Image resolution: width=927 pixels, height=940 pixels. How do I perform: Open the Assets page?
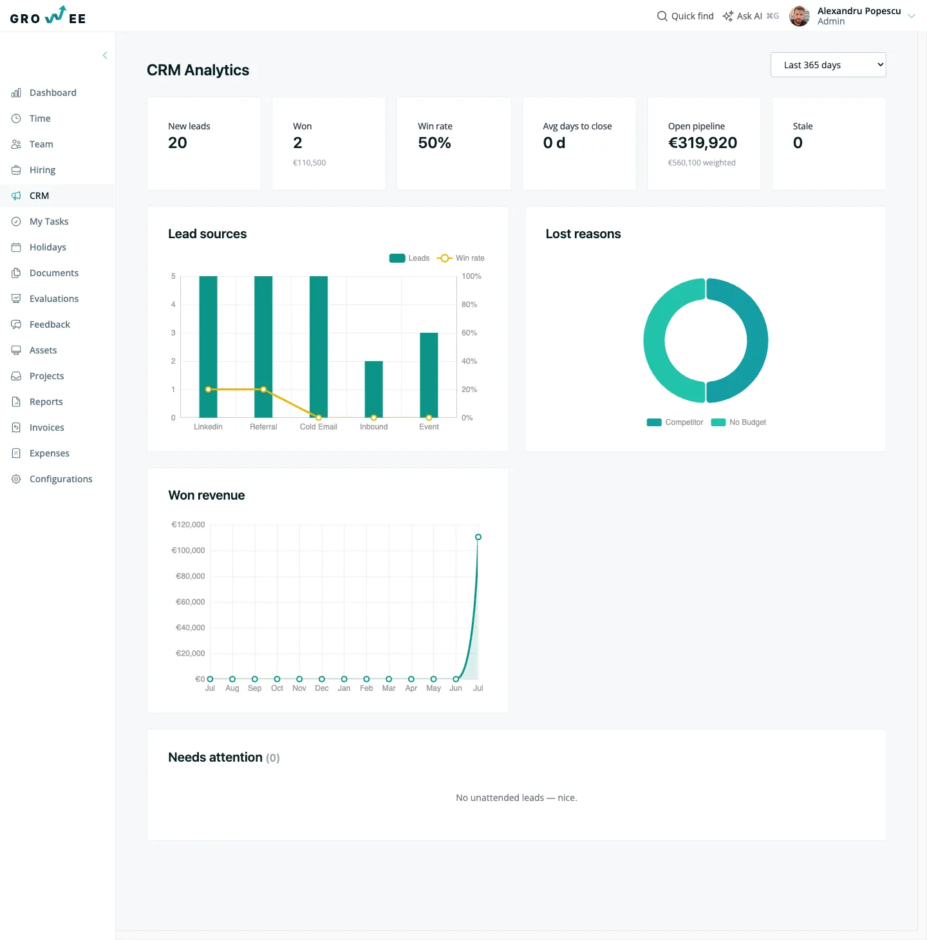(43, 350)
